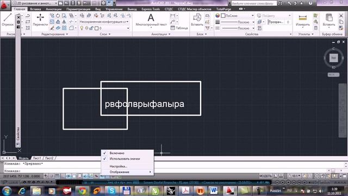Click the AutoCAD application menu button
Screen dimensions: 348x196
click(x=4, y=5)
